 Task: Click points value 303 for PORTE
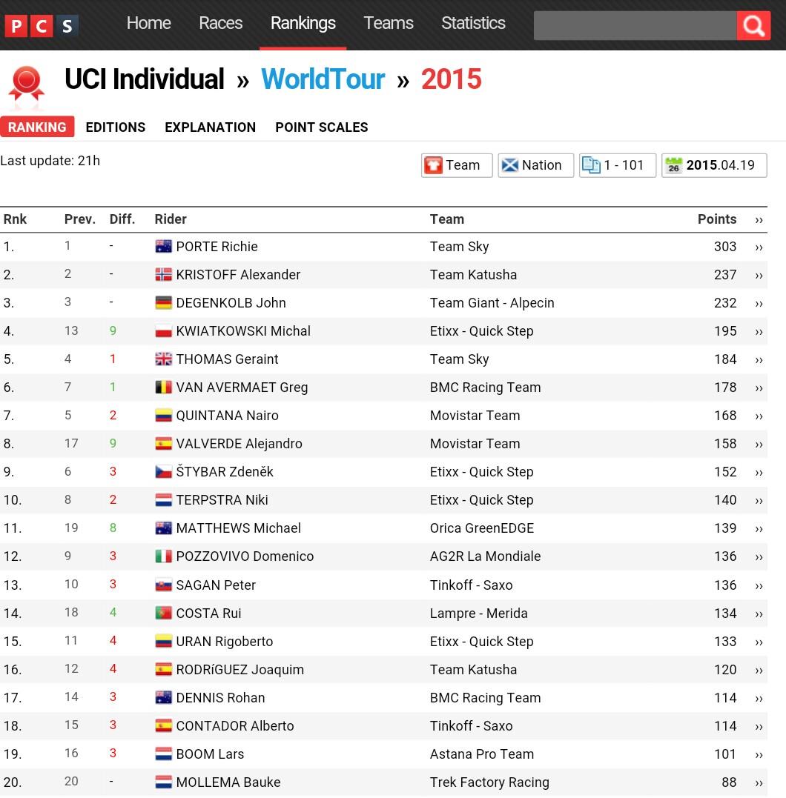tap(725, 247)
